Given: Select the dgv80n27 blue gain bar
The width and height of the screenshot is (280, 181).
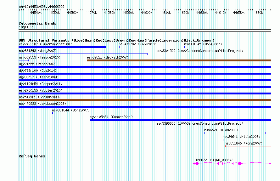Looking at the screenshot, I should coord(145,80).
